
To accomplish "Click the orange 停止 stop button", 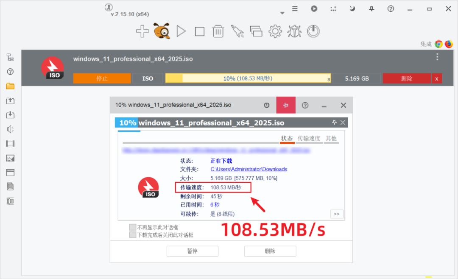I will click(x=102, y=78).
